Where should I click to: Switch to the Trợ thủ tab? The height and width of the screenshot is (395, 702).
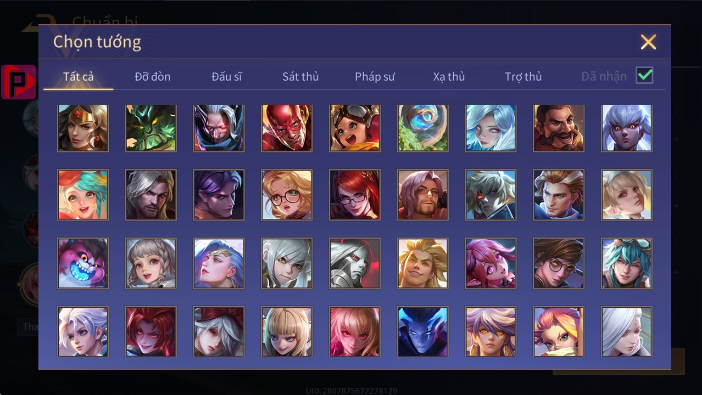pos(523,77)
